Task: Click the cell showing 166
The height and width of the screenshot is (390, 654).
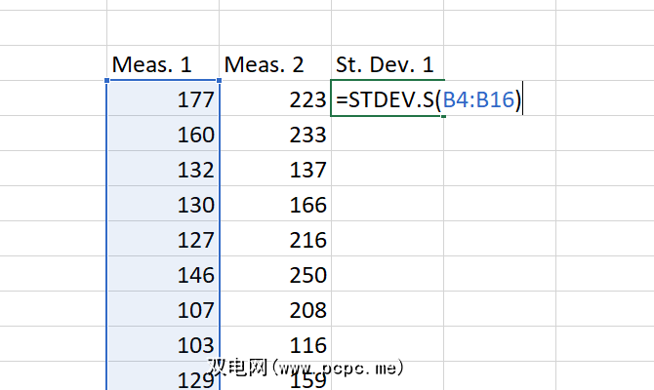Action: tap(274, 205)
